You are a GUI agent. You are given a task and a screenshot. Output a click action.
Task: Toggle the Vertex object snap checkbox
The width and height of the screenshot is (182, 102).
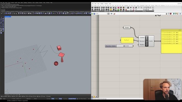[38, 96]
